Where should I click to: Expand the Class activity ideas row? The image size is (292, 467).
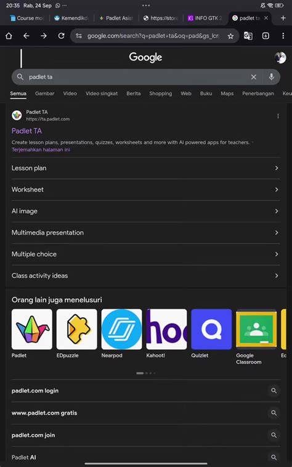145,275
